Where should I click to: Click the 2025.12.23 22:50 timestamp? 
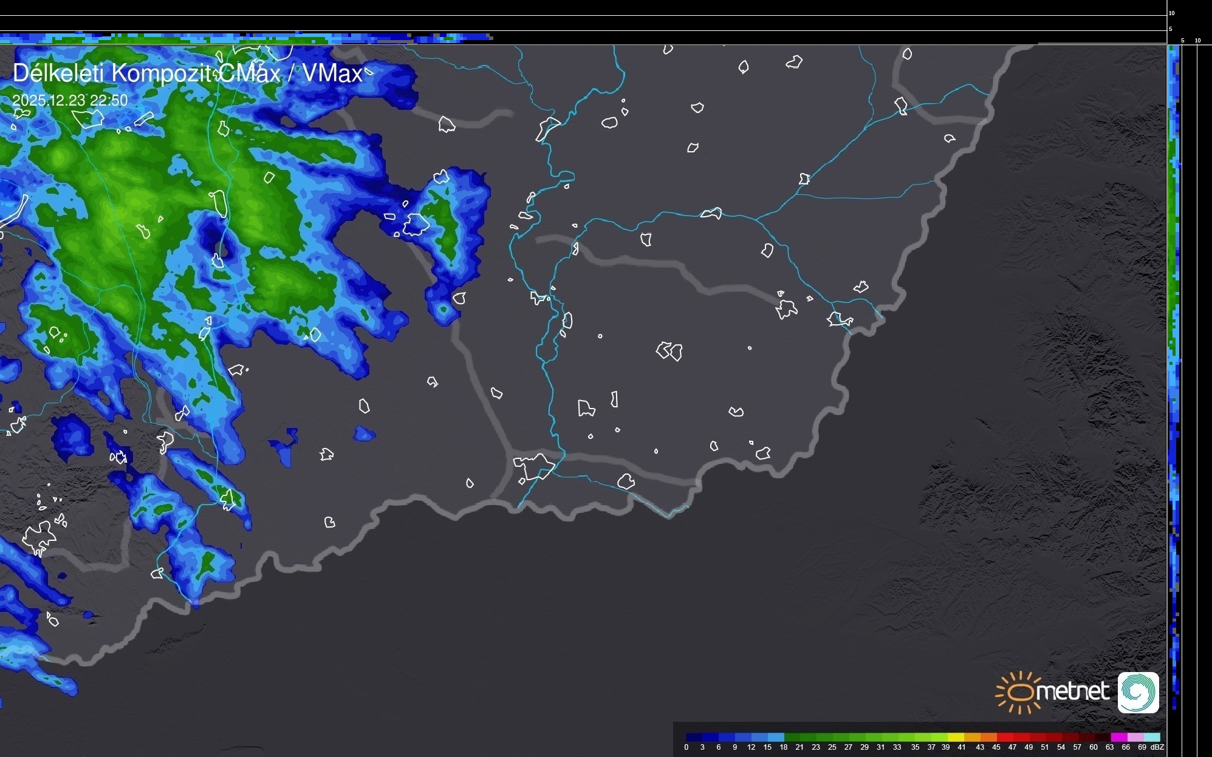pyautogui.click(x=70, y=100)
